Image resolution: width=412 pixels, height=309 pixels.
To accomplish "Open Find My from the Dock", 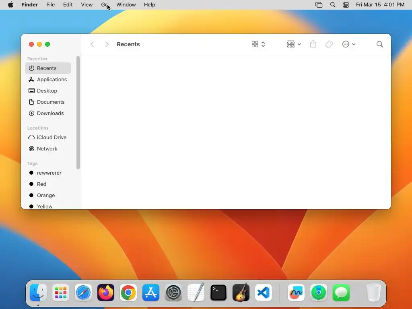I will click(319, 293).
